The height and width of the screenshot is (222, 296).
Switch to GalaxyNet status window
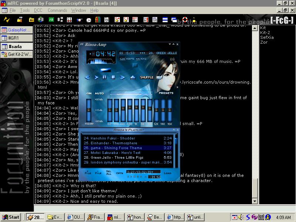point(17,30)
